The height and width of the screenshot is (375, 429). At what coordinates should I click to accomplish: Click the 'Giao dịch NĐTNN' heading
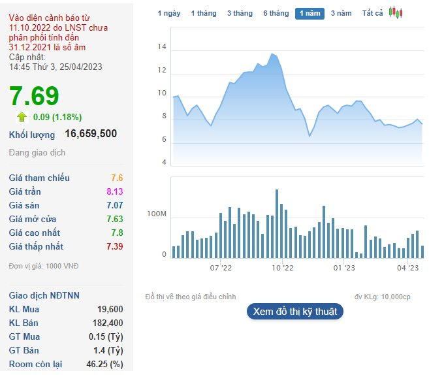(x=44, y=295)
